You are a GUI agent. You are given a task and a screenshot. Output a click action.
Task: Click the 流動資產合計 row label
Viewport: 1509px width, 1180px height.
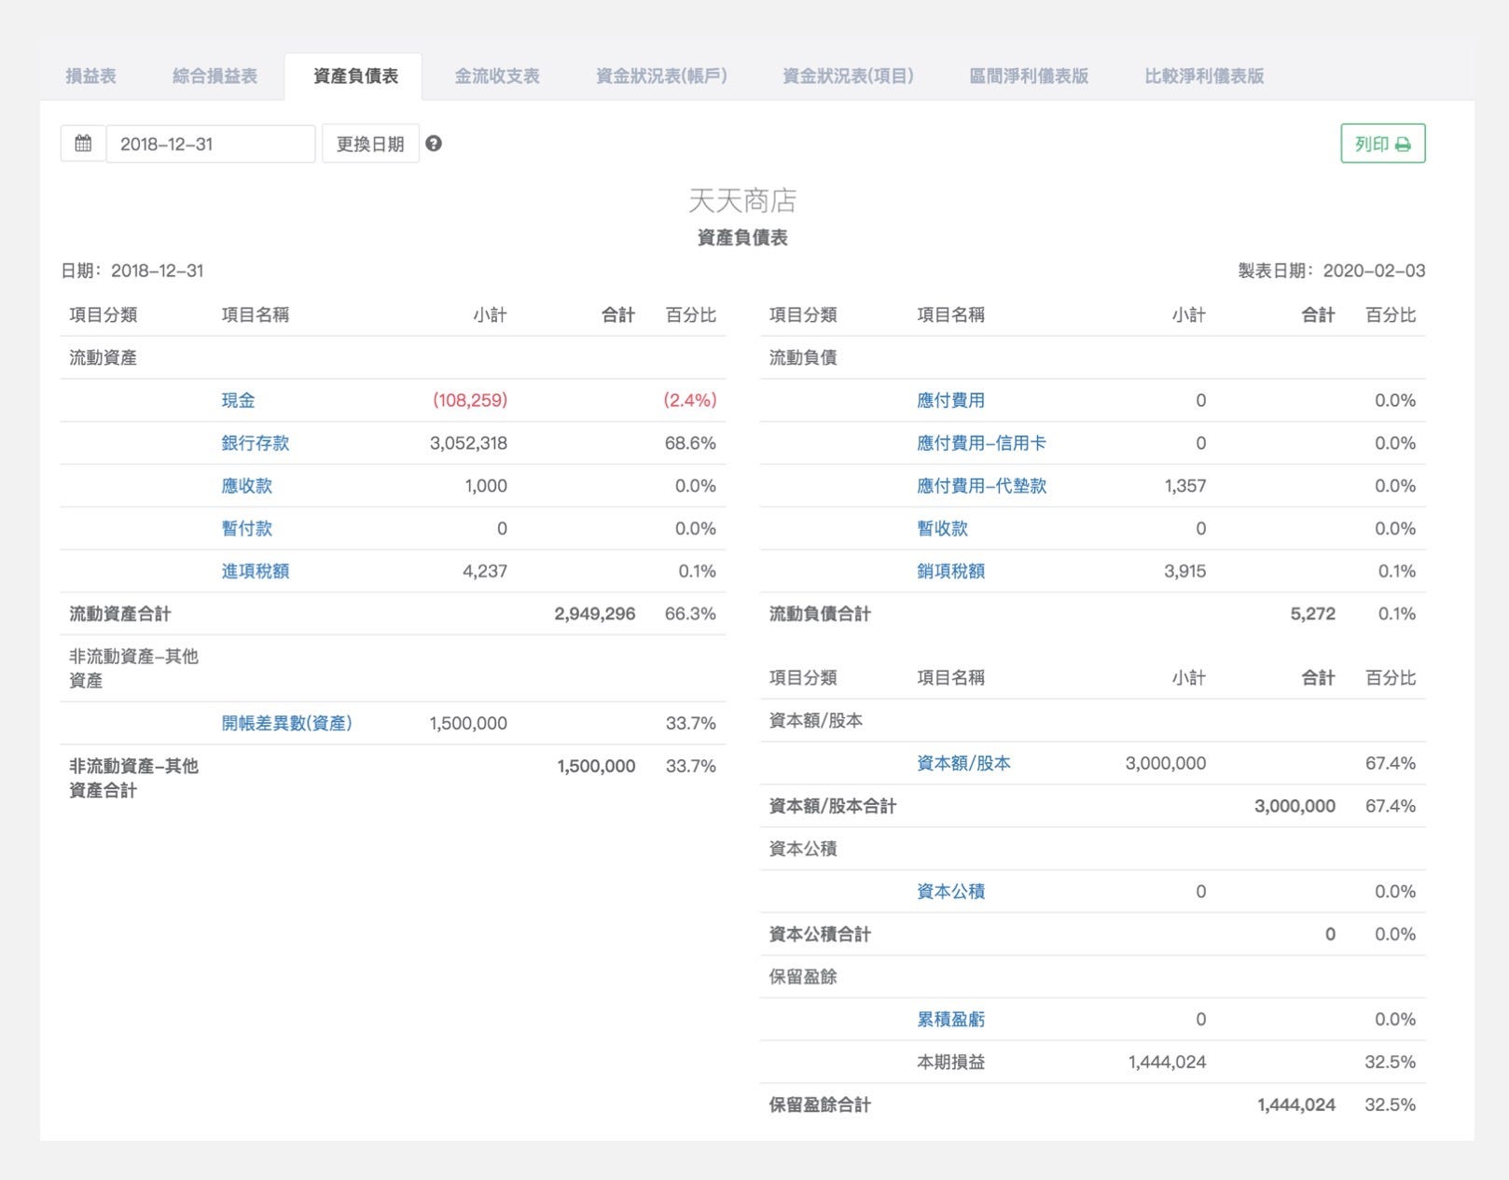coord(119,614)
